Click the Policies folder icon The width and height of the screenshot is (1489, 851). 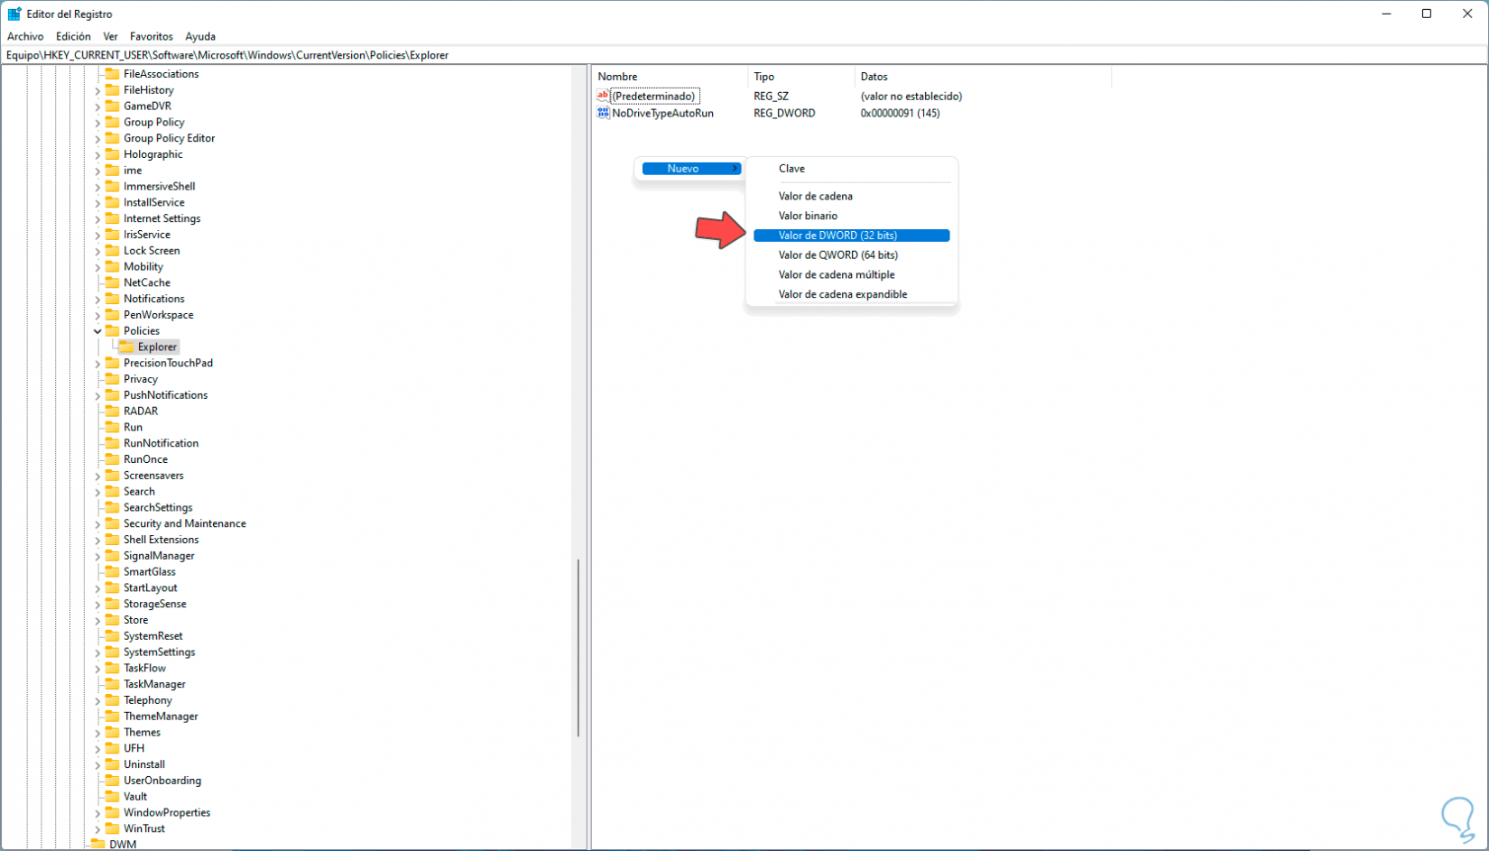112,330
